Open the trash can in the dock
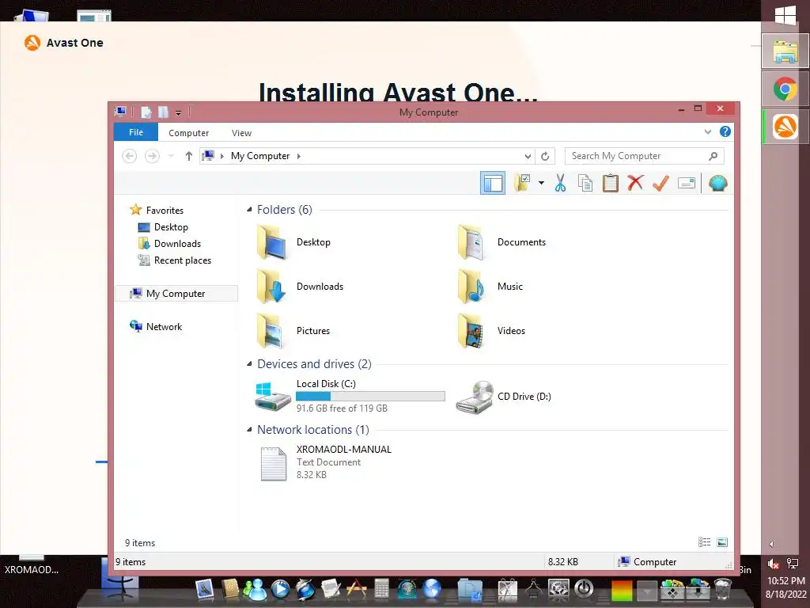 pyautogui.click(x=723, y=589)
